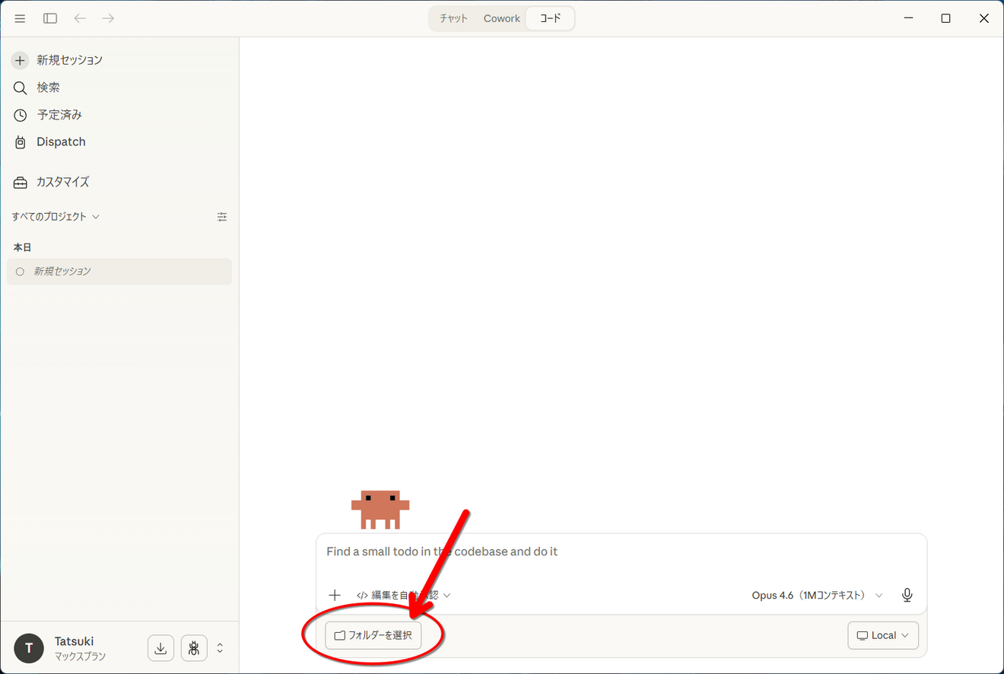Viewport: 1004px width, 674px height.
Task: Open the Dispatch section
Action: click(x=60, y=141)
